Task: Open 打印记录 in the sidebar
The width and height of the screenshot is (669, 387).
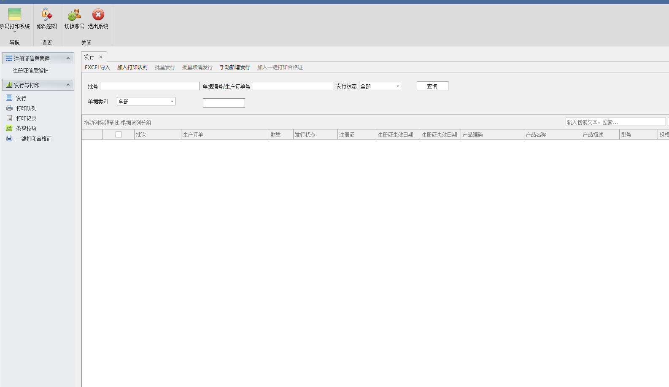Action: [26, 118]
